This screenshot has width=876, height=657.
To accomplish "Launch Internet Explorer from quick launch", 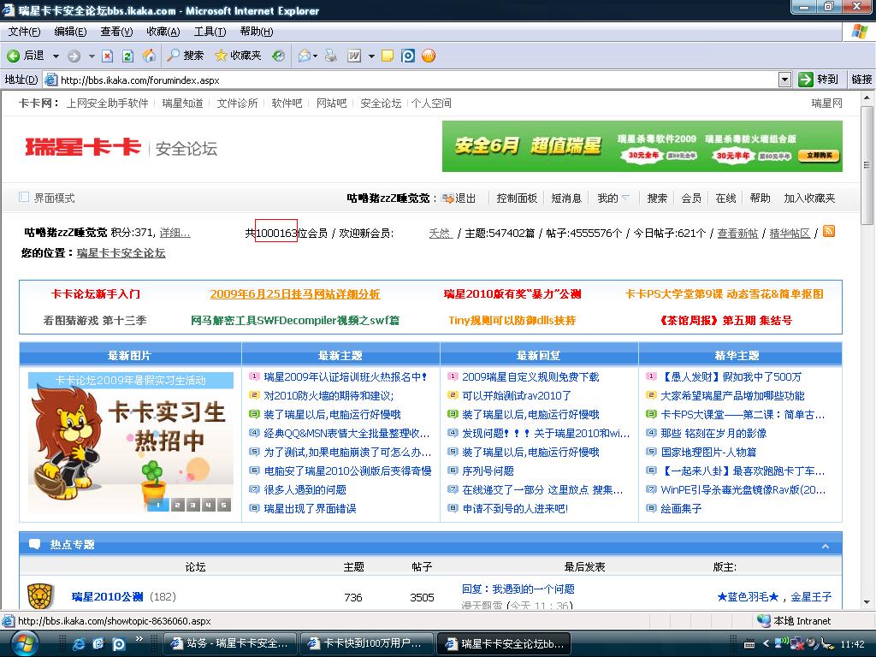I will click(79, 643).
